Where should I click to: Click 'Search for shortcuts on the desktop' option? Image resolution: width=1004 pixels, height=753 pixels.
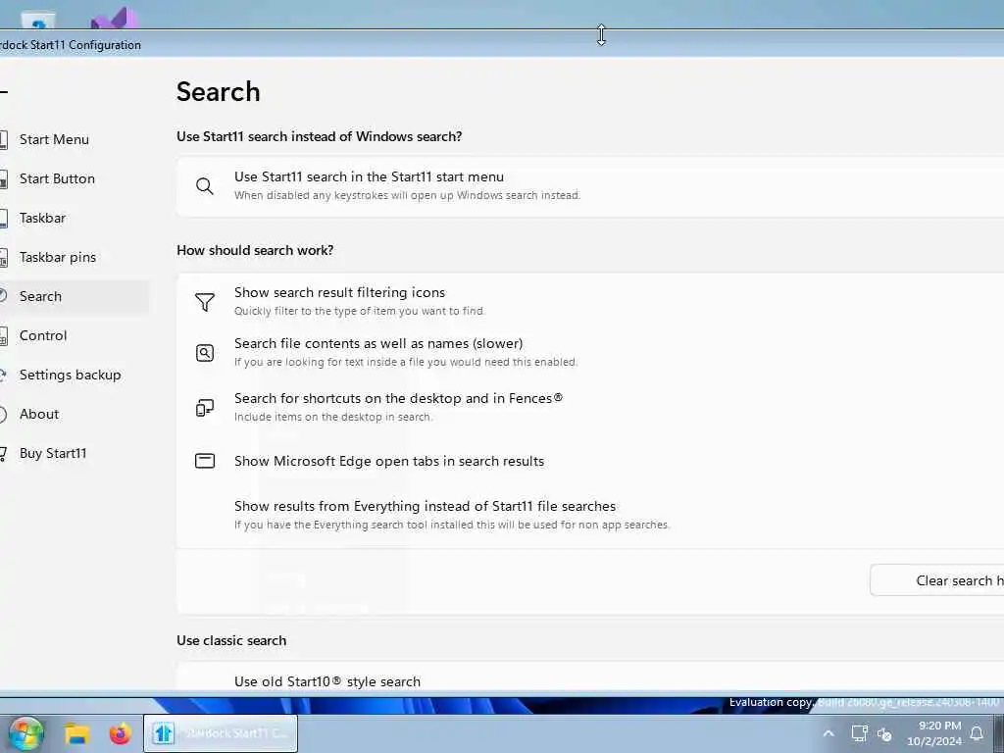(398, 398)
